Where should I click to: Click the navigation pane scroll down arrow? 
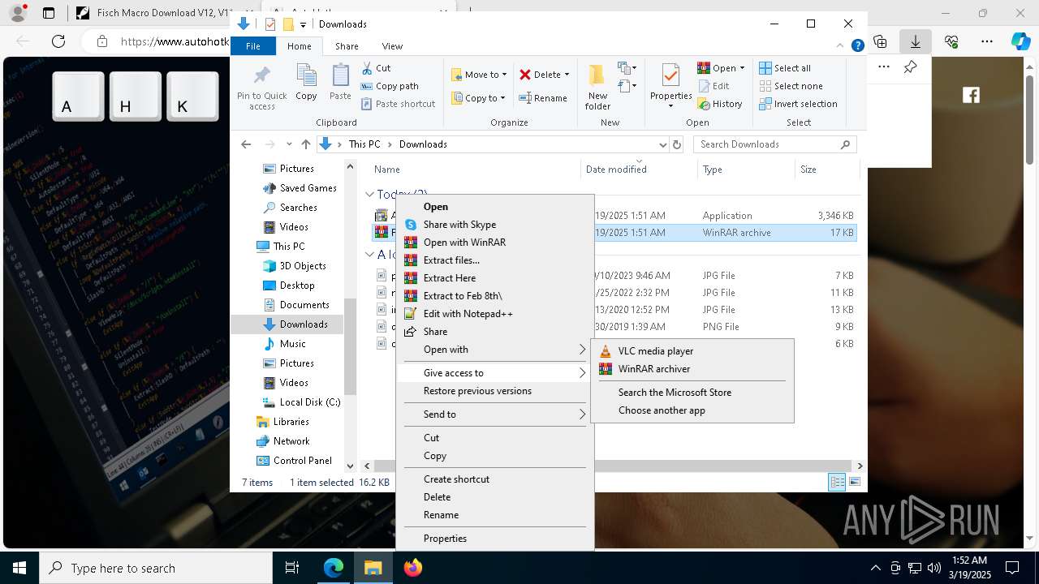click(x=351, y=466)
